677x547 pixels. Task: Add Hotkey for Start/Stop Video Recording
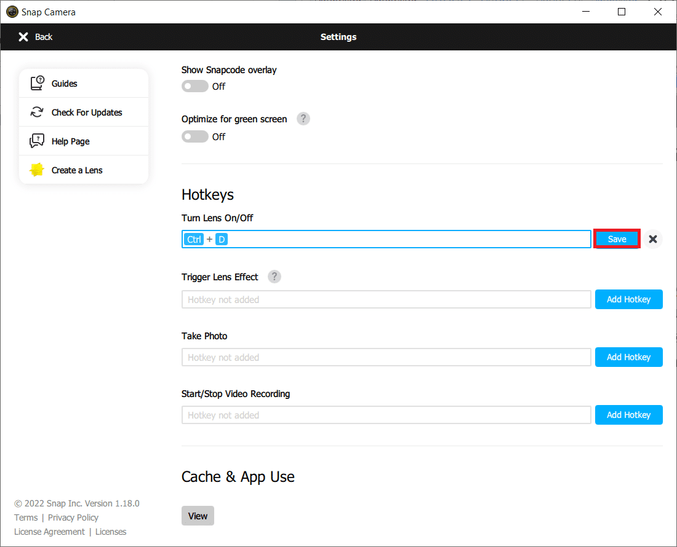click(628, 415)
